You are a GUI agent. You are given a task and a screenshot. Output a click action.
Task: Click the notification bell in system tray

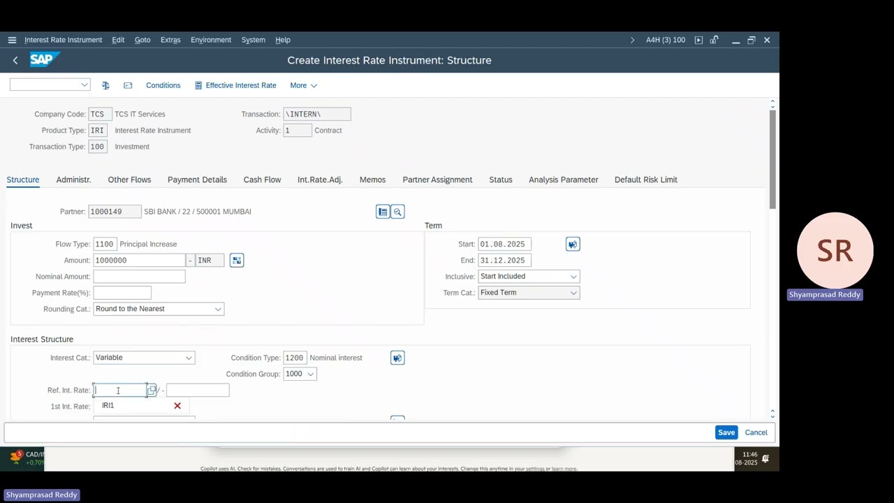(x=765, y=459)
